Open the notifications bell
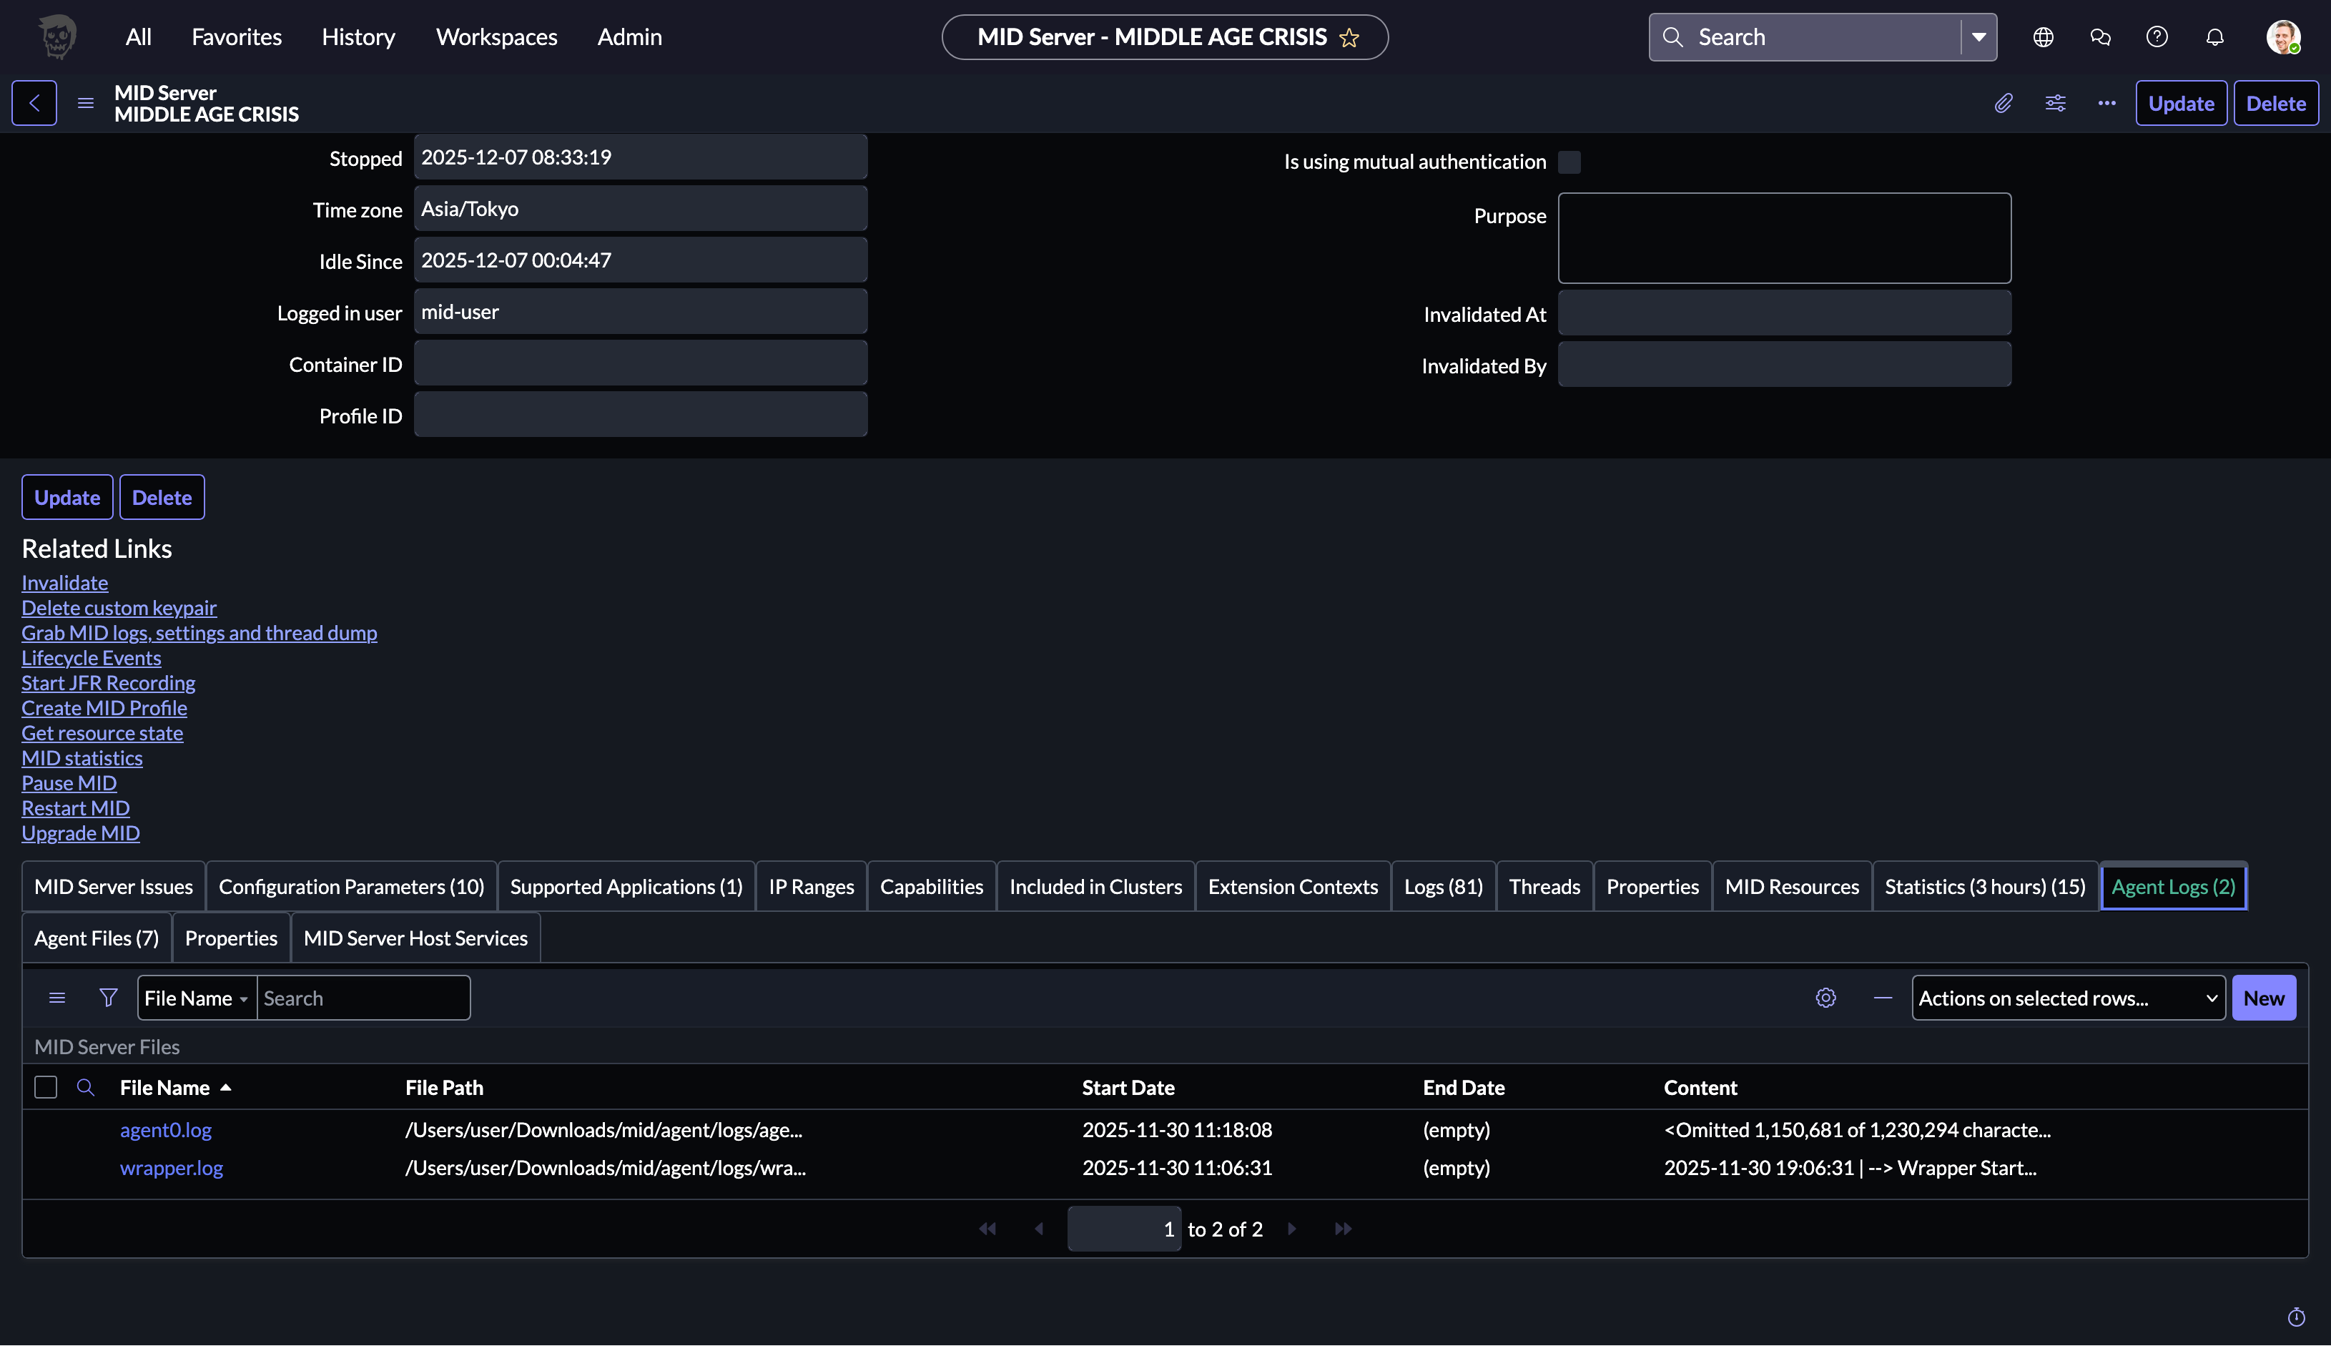2331x1346 pixels. tap(2214, 37)
